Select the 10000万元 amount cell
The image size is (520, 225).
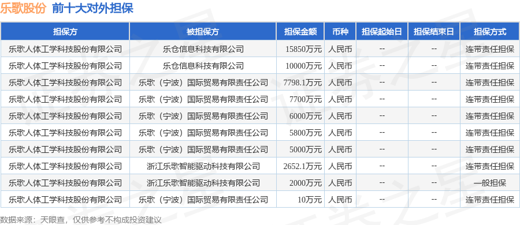[303, 66]
